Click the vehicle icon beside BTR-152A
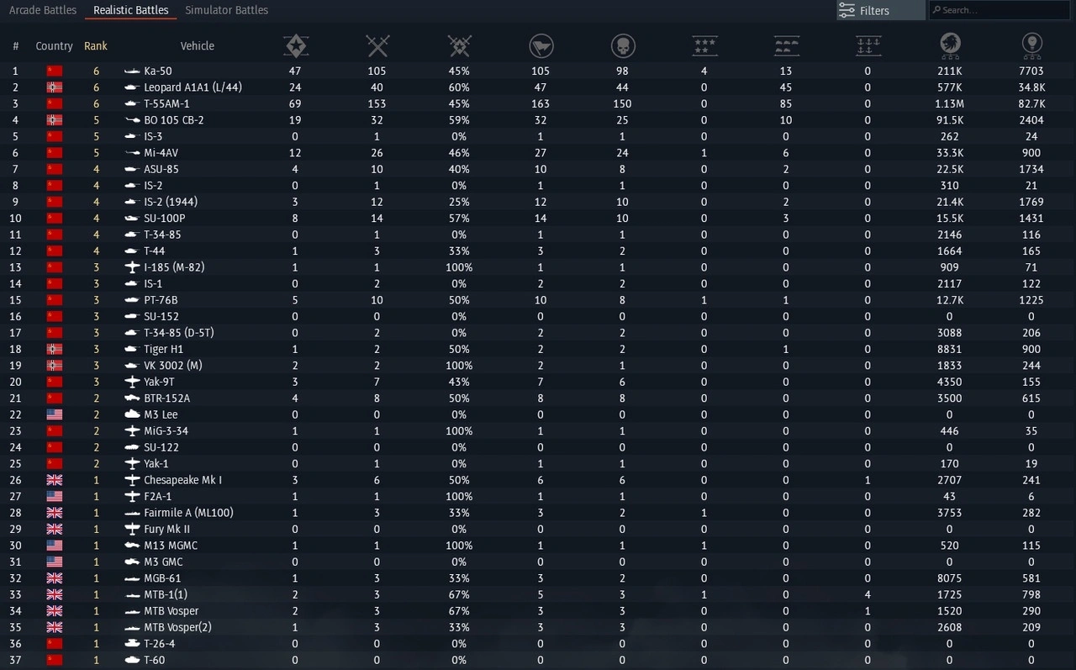Image resolution: width=1076 pixels, height=670 pixels. tap(132, 398)
